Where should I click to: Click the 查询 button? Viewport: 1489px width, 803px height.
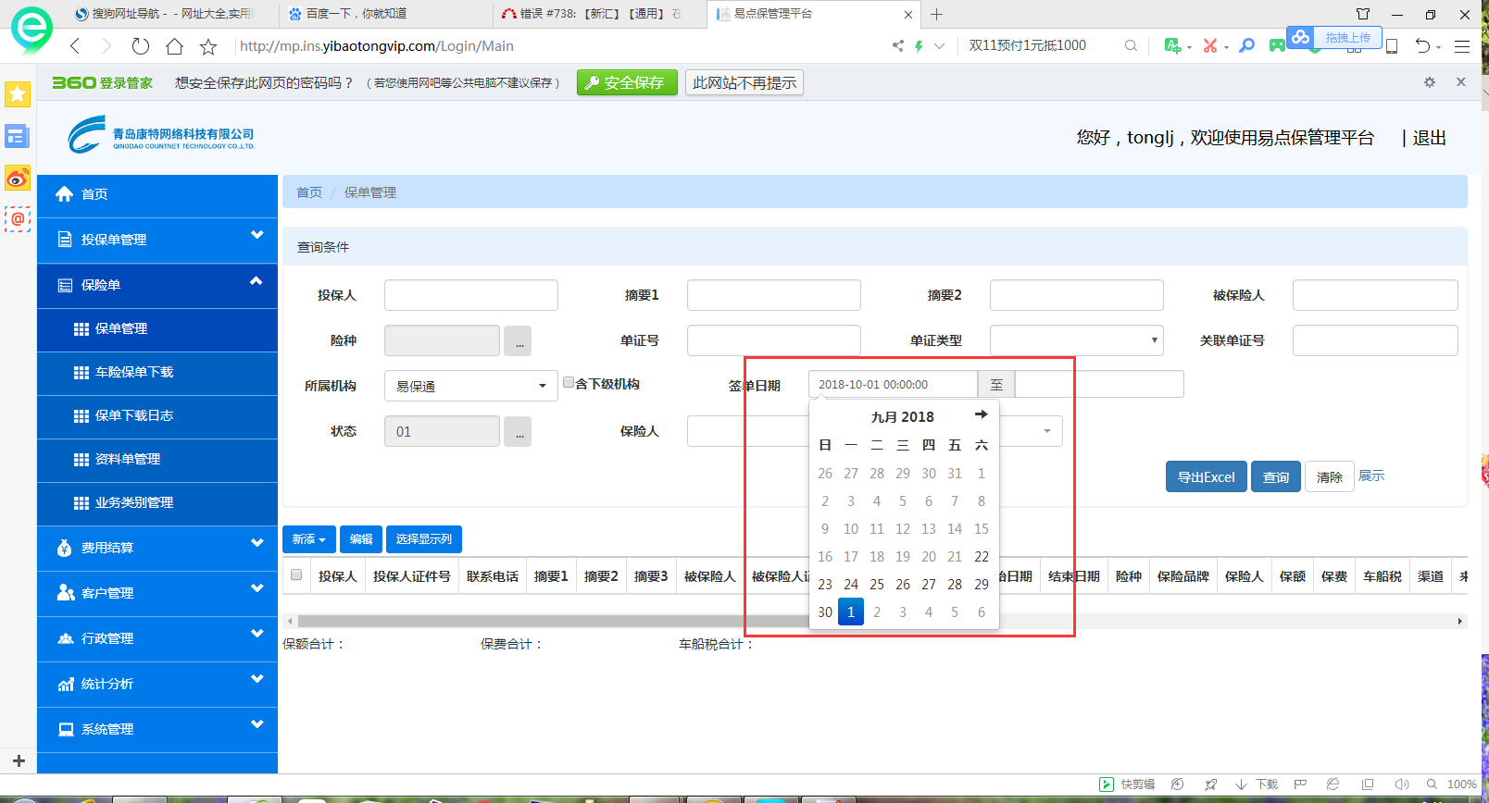tap(1275, 477)
